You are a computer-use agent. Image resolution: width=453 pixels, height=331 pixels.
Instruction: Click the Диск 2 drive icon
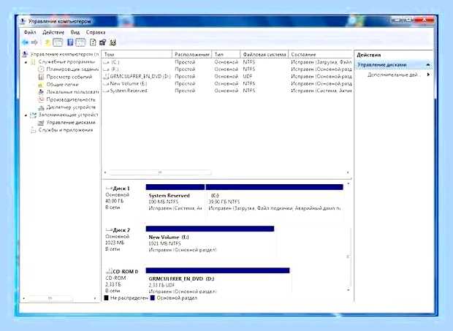(x=109, y=230)
